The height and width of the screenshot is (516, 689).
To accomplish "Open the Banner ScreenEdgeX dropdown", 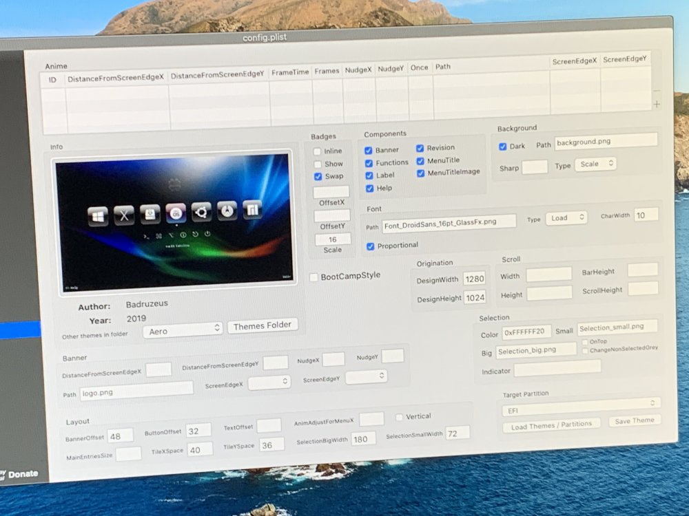I will point(269,382).
